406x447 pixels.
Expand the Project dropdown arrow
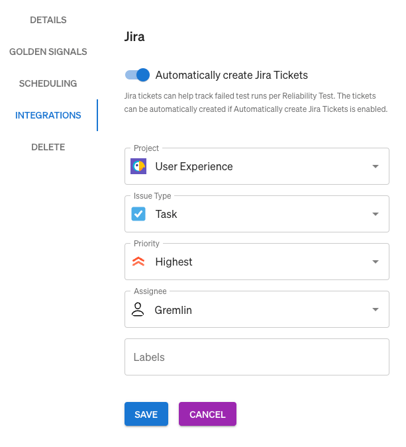pyautogui.click(x=376, y=166)
